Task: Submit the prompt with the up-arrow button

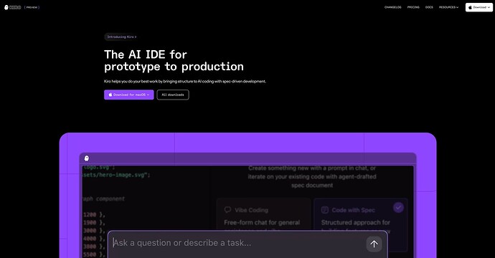Action: [374, 244]
